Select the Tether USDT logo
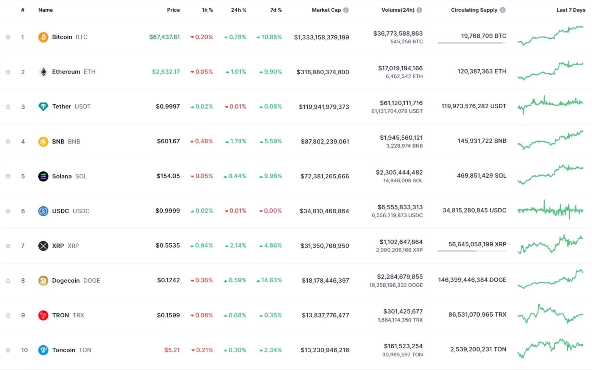 tap(43, 106)
